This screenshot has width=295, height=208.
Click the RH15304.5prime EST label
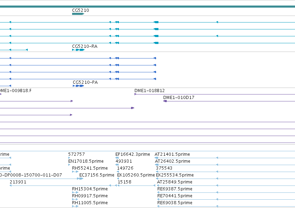90,189
